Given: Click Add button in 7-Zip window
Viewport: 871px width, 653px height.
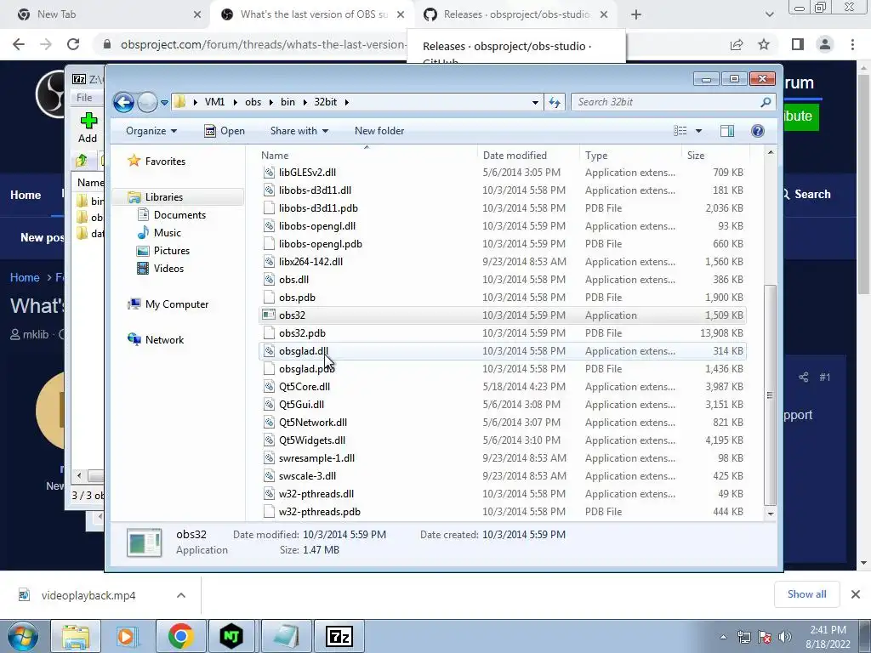Looking at the screenshot, I should click(88, 128).
